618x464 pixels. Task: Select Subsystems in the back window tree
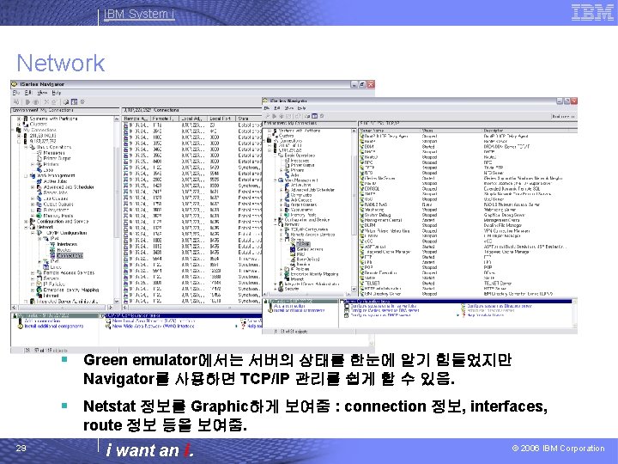56,210
